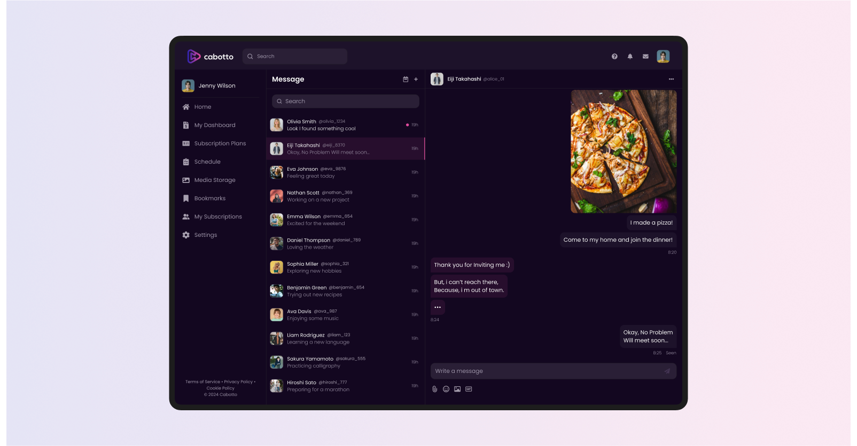
Task: Click the Privacy Policy link
Action: (238, 382)
